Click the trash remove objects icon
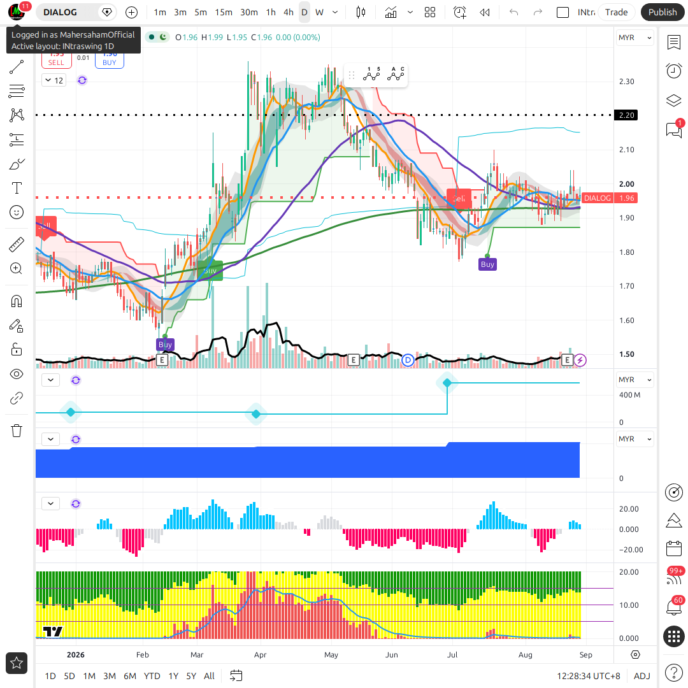This screenshot has height=688, width=688. click(17, 431)
